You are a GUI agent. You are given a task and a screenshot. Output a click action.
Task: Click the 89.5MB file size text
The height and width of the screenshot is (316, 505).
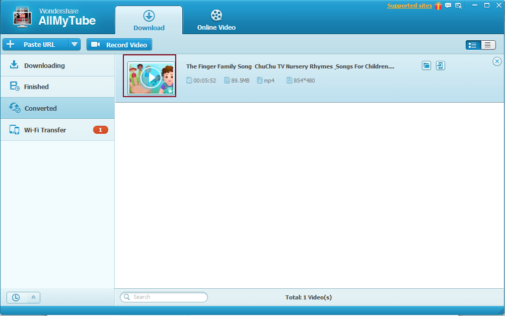[240, 81]
